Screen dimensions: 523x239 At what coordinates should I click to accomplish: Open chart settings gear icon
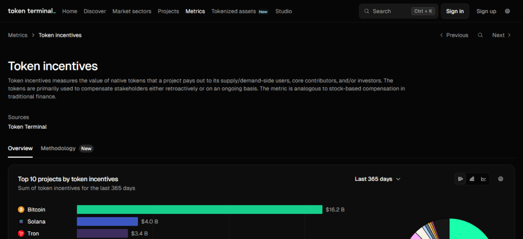pyautogui.click(x=501, y=179)
